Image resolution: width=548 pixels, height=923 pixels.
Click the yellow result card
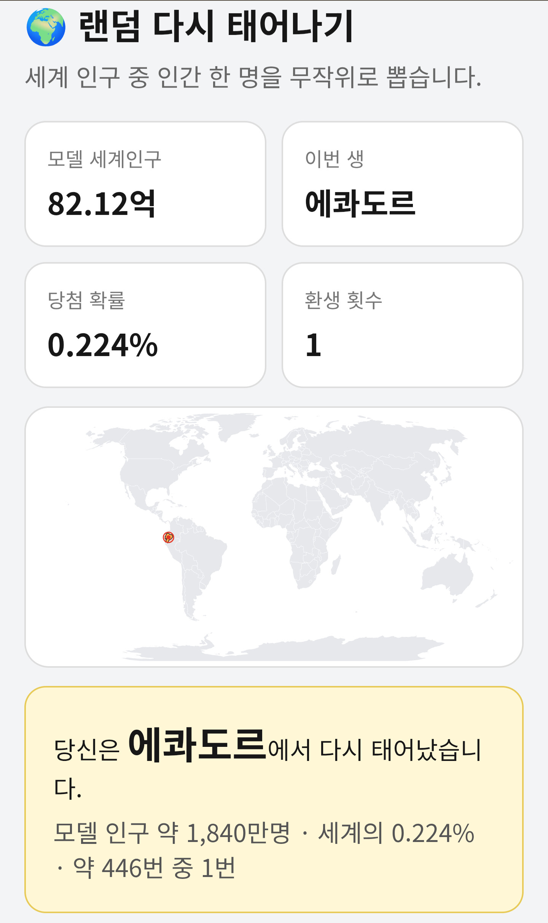(x=274, y=800)
